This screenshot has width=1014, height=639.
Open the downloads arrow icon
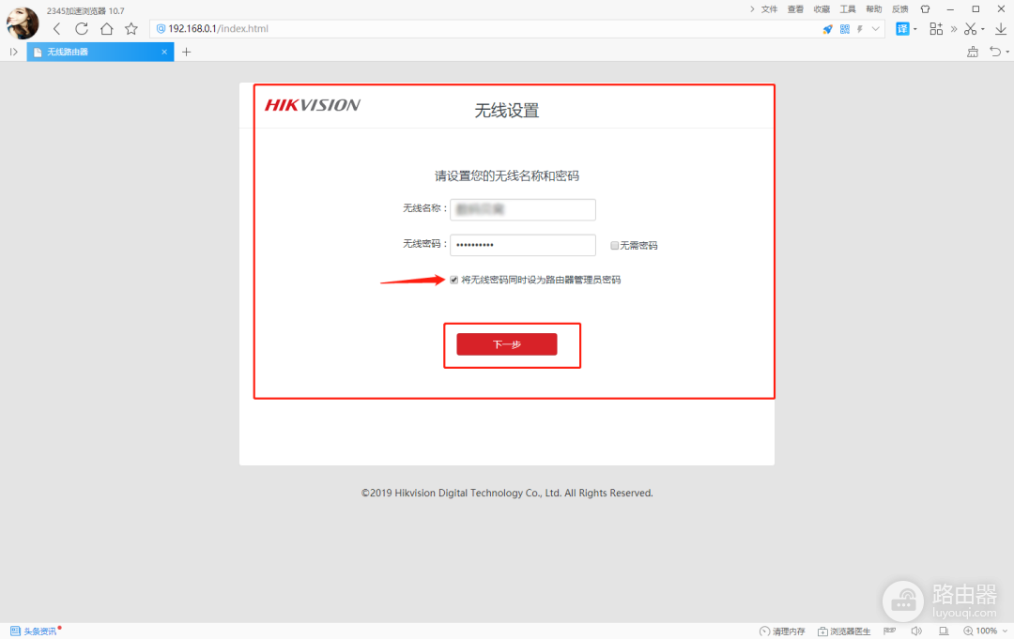(1001, 29)
